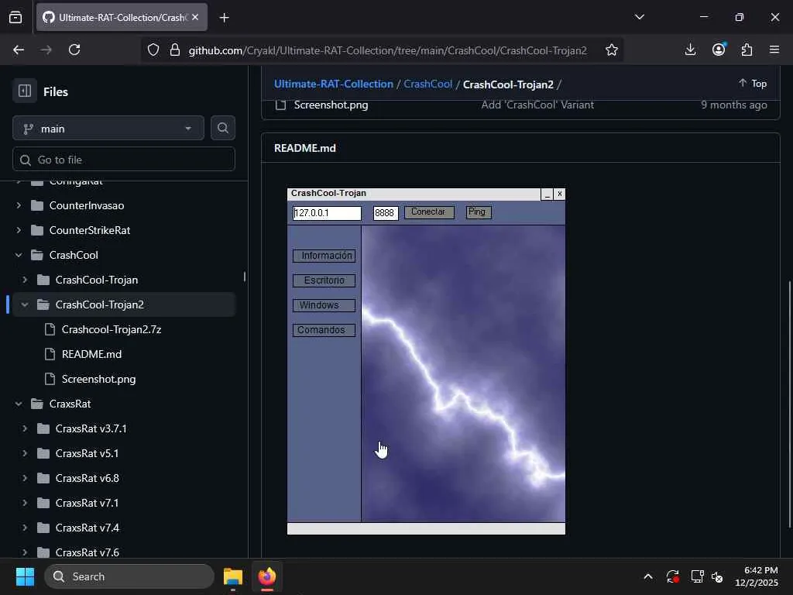Go back with the browser back arrow
The width and height of the screenshot is (793, 595).
pyautogui.click(x=19, y=50)
